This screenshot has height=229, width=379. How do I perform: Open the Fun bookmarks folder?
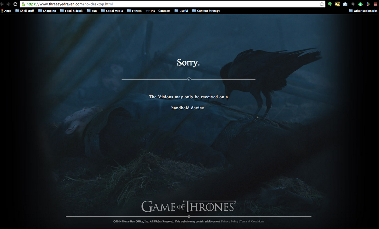(x=92, y=11)
